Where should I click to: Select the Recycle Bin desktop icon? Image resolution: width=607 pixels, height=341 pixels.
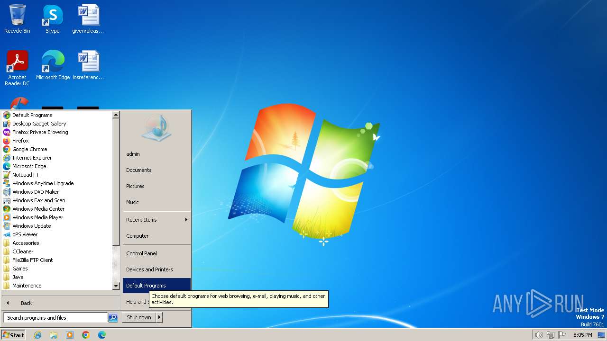coord(17,19)
